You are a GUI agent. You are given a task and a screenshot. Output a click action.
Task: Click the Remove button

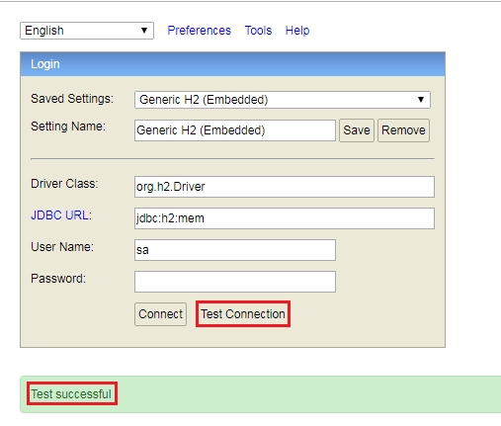click(403, 130)
